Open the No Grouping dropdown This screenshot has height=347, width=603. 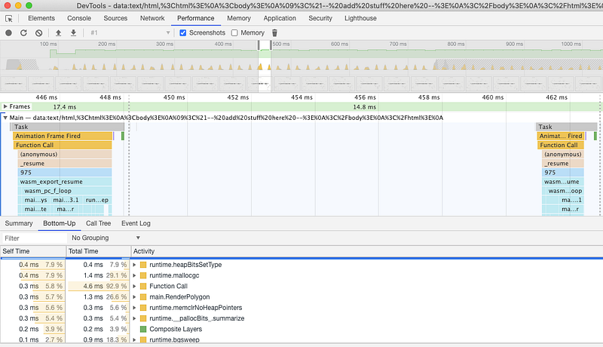pos(106,238)
